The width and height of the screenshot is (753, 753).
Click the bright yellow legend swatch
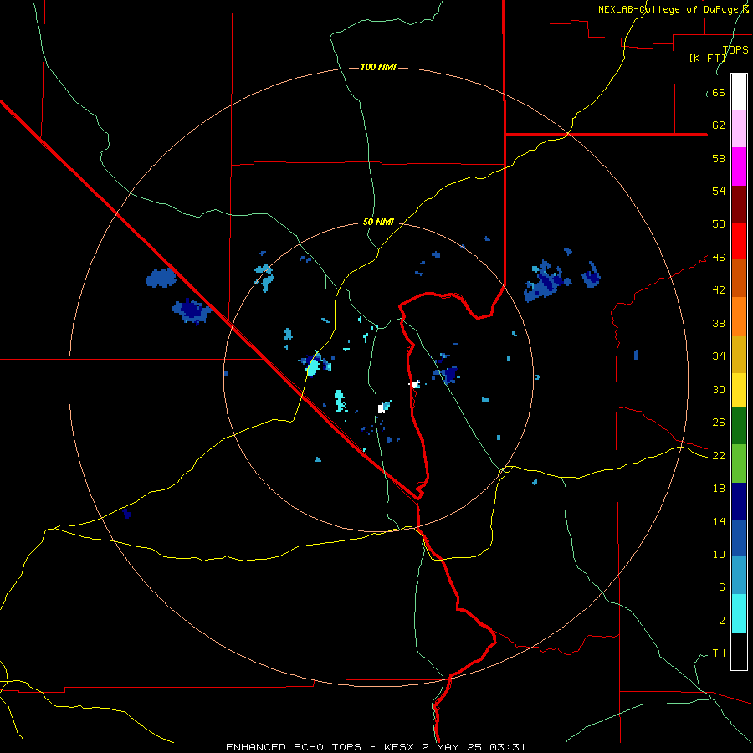pos(739,389)
